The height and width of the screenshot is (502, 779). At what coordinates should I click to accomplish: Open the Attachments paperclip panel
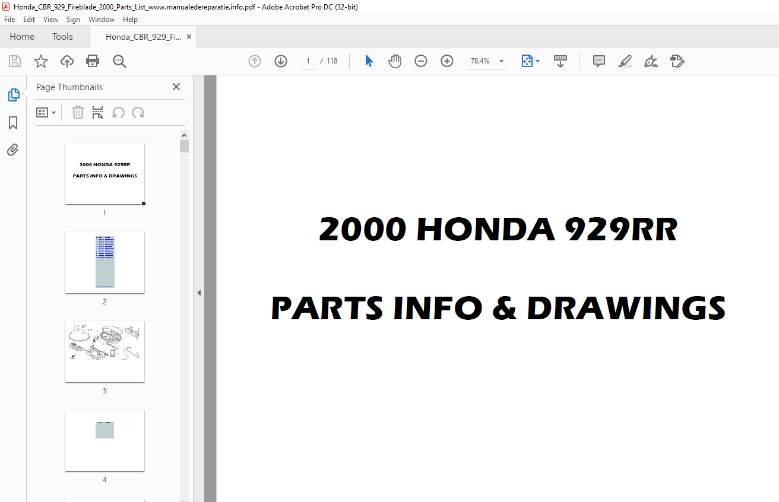tap(13, 150)
